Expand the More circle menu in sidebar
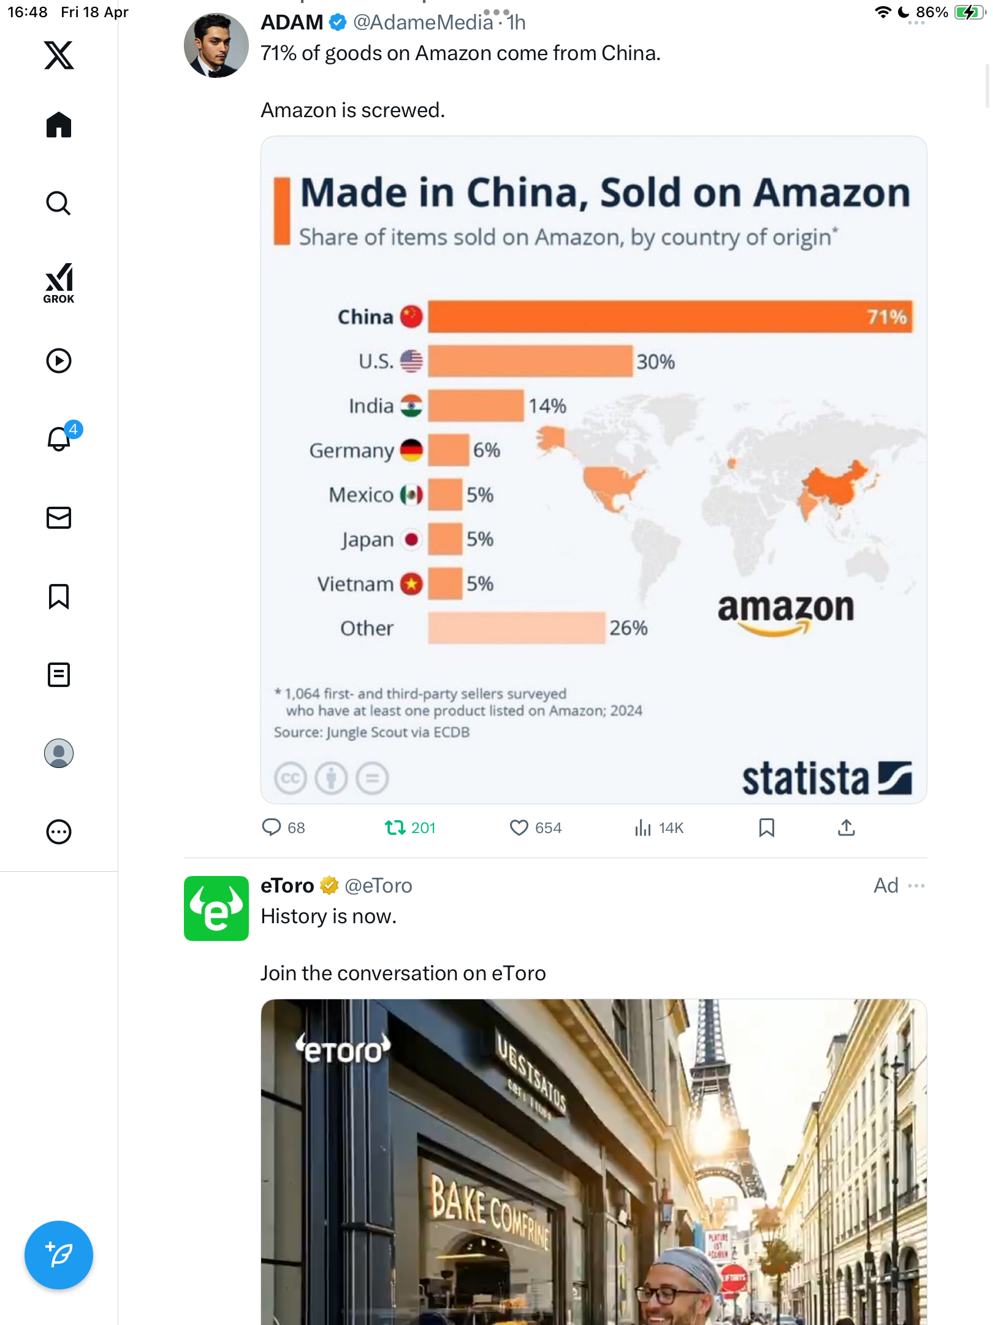 pos(59,832)
